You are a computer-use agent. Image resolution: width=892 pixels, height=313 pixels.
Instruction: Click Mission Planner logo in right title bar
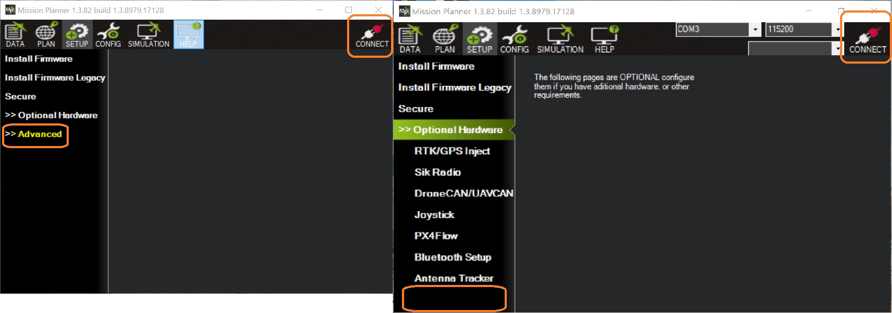tap(404, 11)
